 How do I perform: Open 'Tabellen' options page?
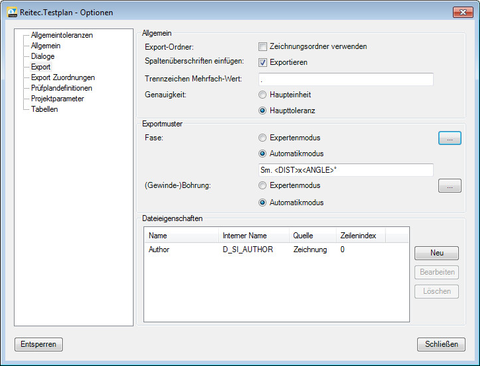click(x=44, y=109)
